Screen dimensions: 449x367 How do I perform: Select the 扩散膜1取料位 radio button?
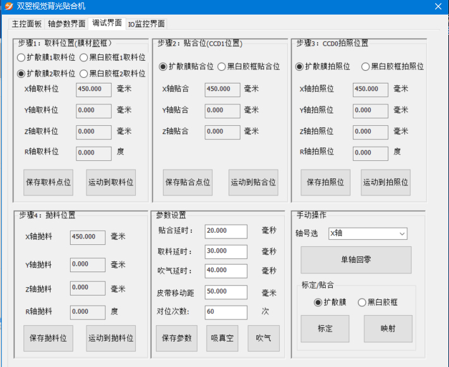click(x=21, y=58)
